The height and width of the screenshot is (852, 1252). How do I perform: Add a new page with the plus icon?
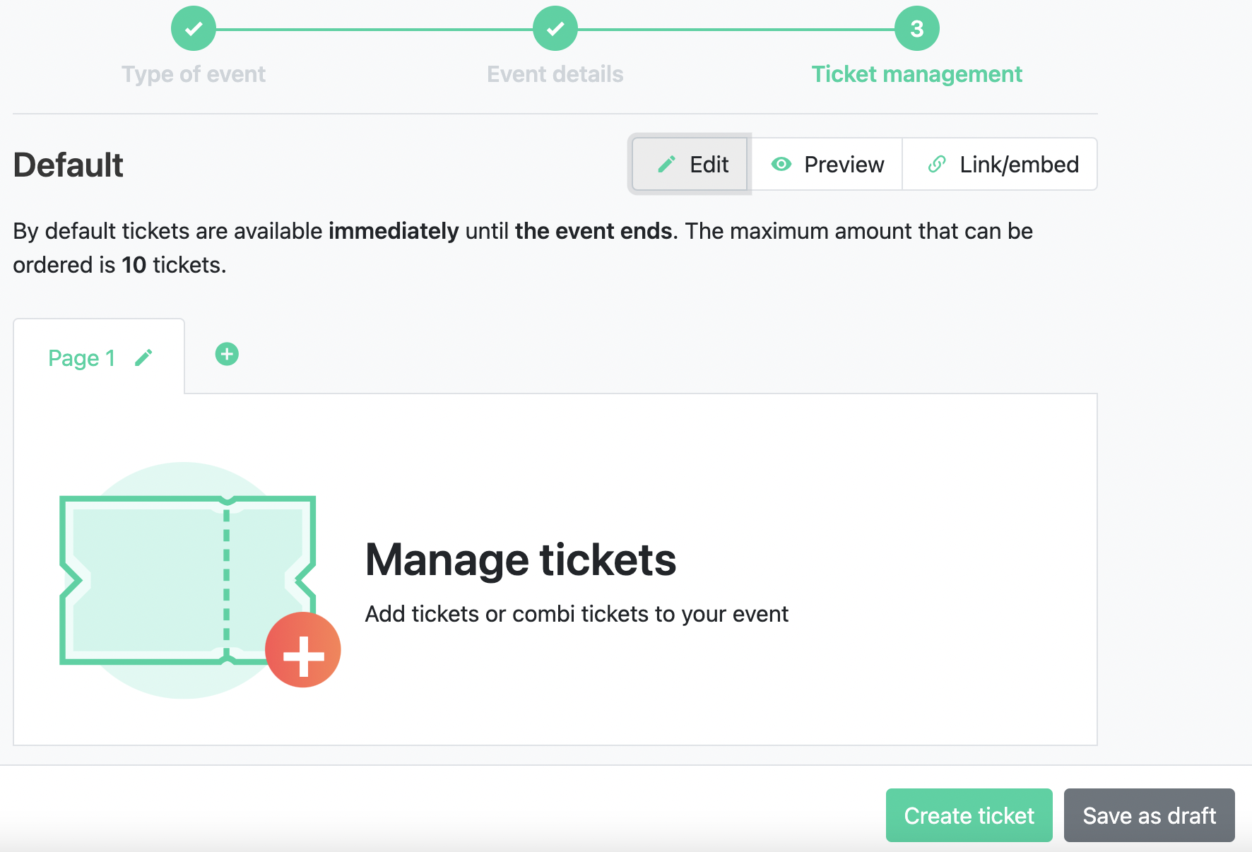pyautogui.click(x=227, y=354)
